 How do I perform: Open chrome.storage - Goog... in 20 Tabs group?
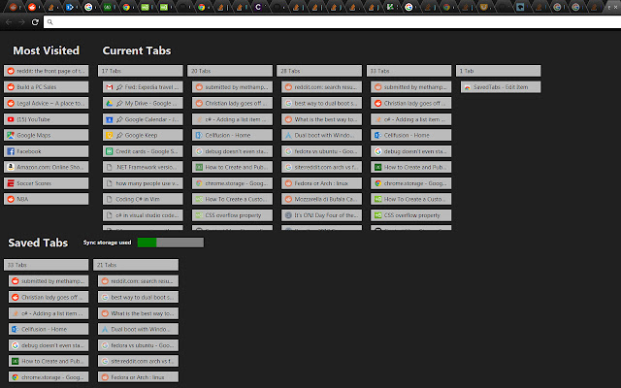[x=233, y=183]
